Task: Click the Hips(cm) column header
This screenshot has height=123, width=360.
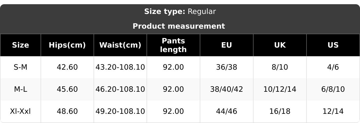Action: (67, 45)
